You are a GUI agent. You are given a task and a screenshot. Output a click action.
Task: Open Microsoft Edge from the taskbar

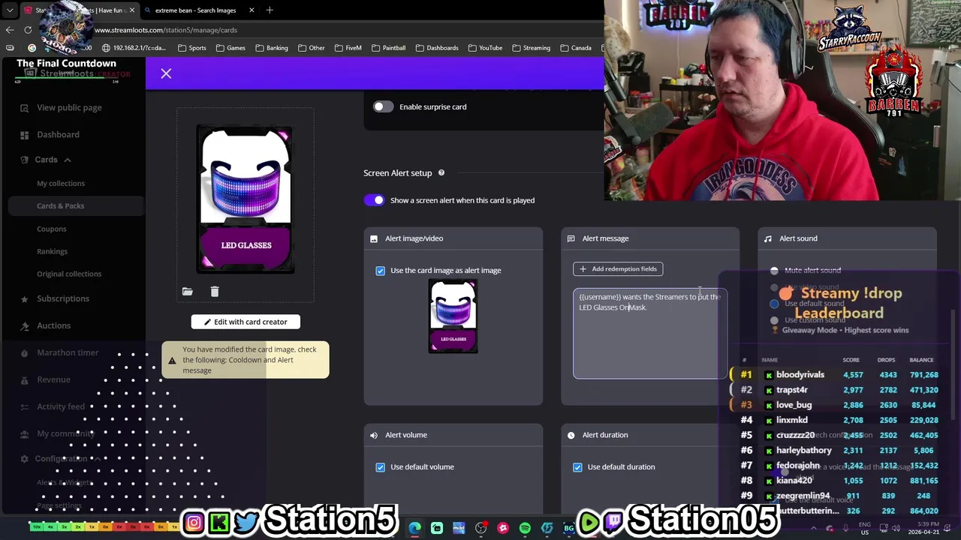coord(415,528)
